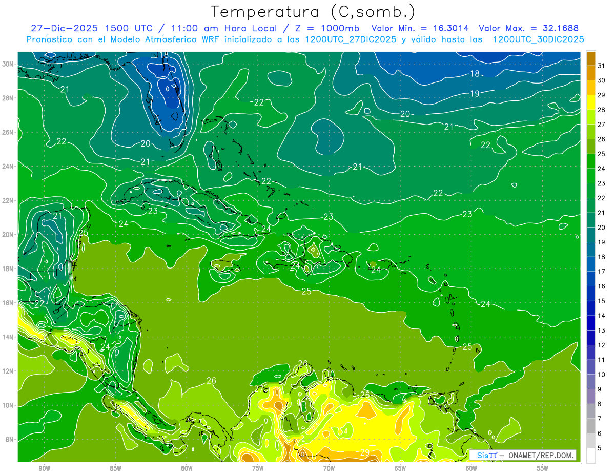Click color legend value '14'

[x=601, y=316]
